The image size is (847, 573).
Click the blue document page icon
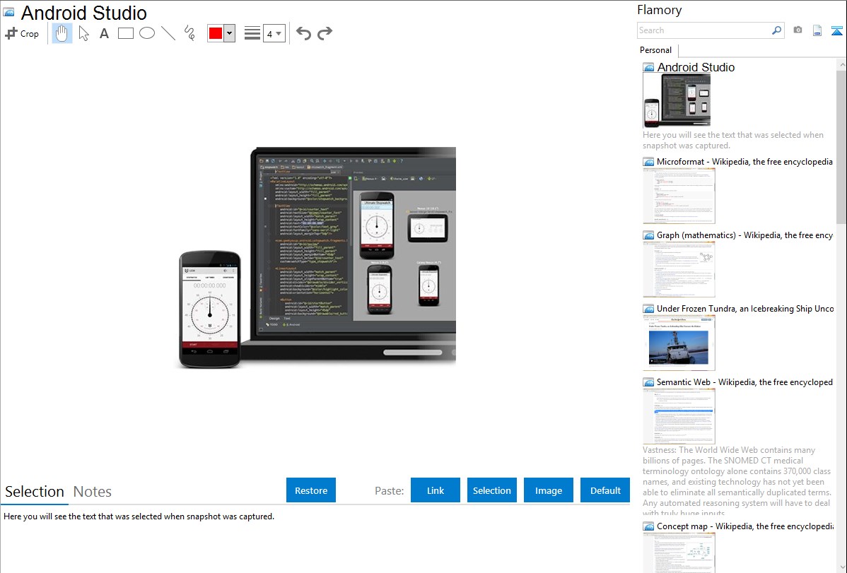tap(817, 30)
